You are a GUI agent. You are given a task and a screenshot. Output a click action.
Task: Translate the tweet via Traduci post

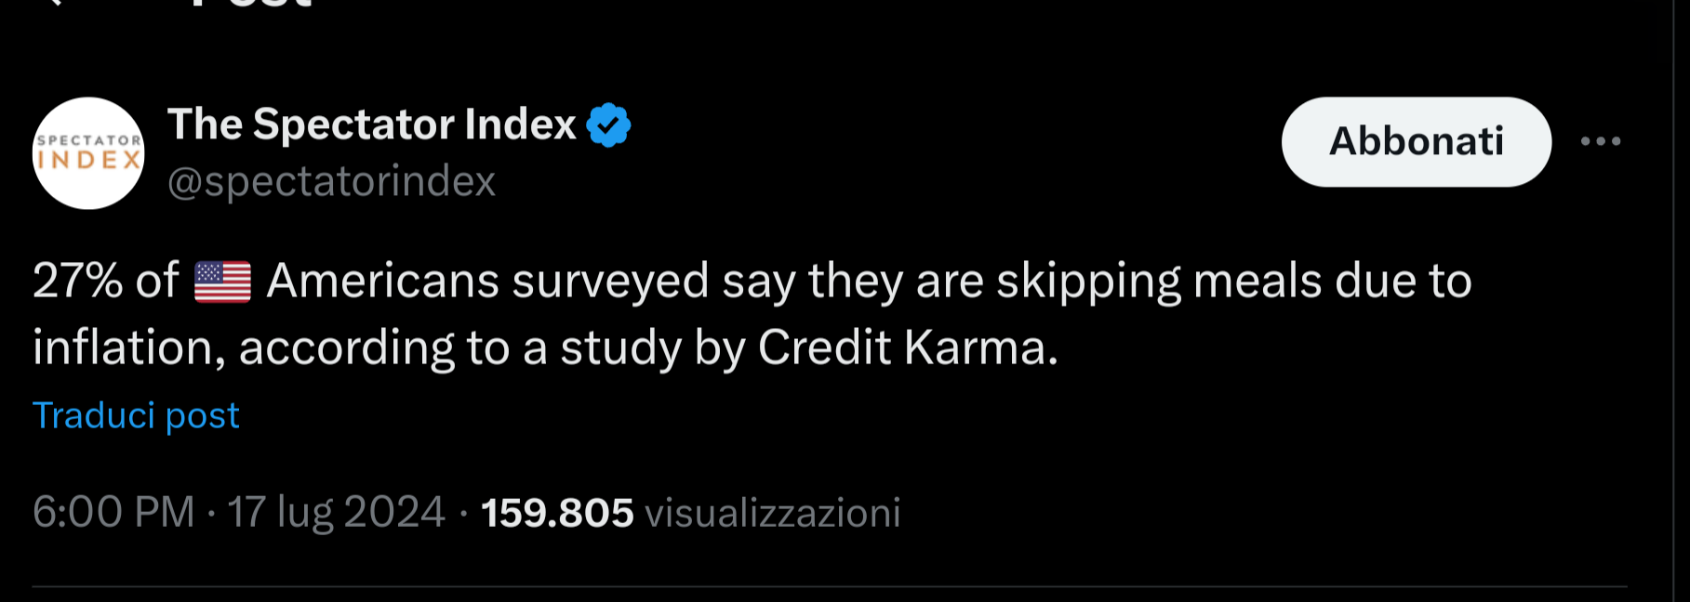pos(135,415)
